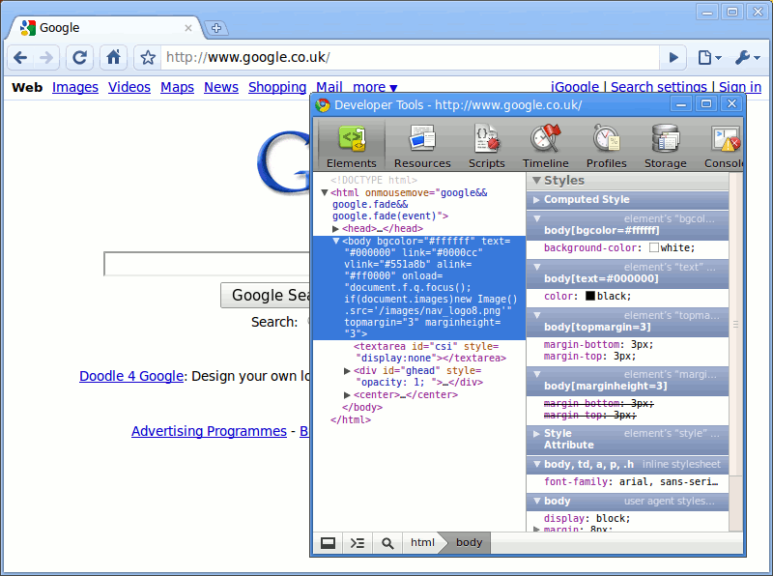Go to the browser home page
Image resolution: width=773 pixels, height=576 pixels.
[114, 57]
